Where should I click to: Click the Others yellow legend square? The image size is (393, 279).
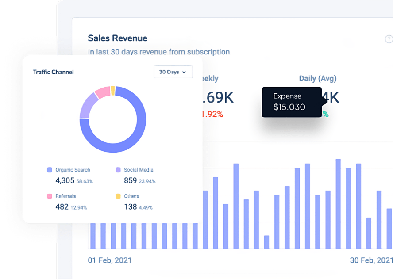point(118,196)
